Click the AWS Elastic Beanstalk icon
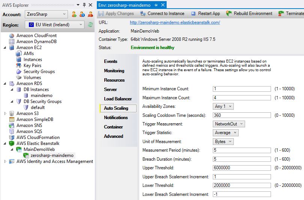The width and height of the screenshot is (304, 200). [12, 143]
